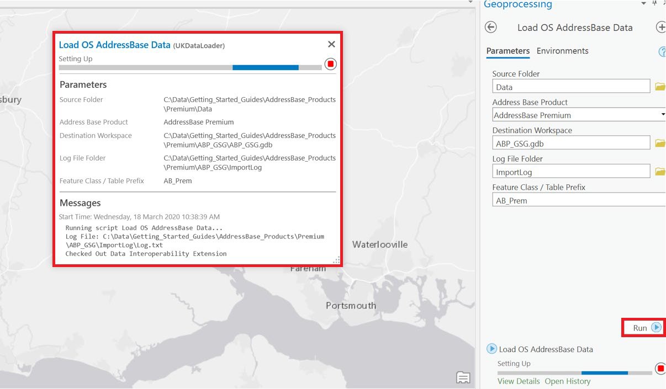Stop the tool from the pane's red stop icon

[659, 368]
